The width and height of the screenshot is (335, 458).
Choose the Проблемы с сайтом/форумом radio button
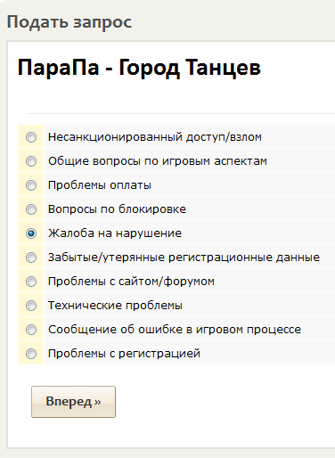pyautogui.click(x=31, y=282)
